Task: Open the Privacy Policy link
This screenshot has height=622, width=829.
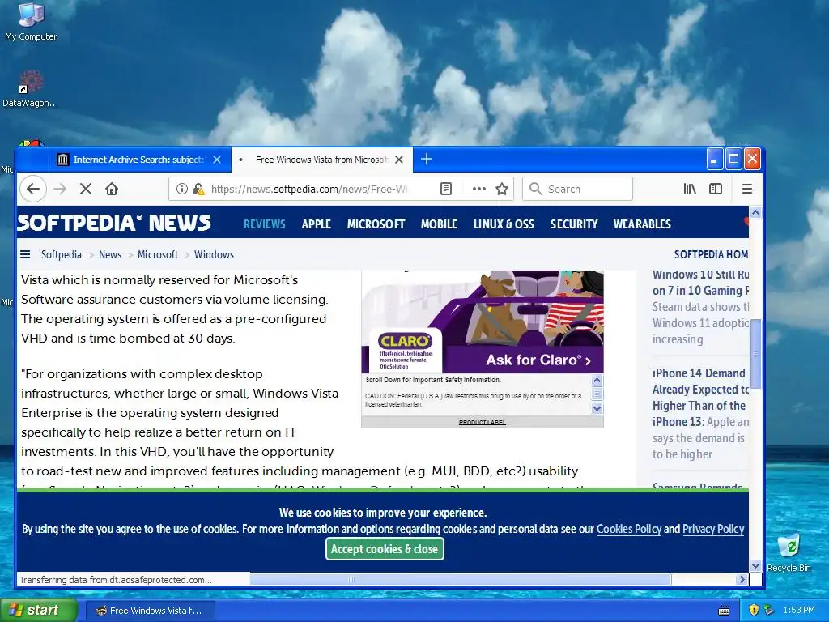Action: 713,529
